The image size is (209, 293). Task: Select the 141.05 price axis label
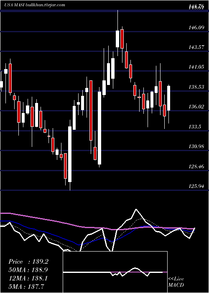196,67
